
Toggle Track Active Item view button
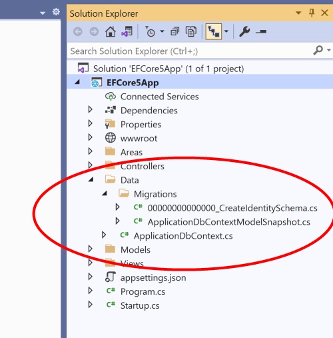click(x=214, y=31)
